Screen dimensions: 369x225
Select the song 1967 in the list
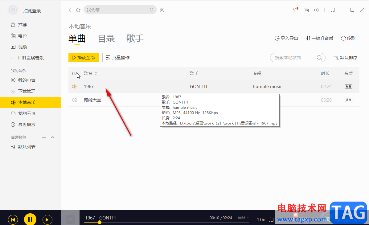tap(89, 87)
